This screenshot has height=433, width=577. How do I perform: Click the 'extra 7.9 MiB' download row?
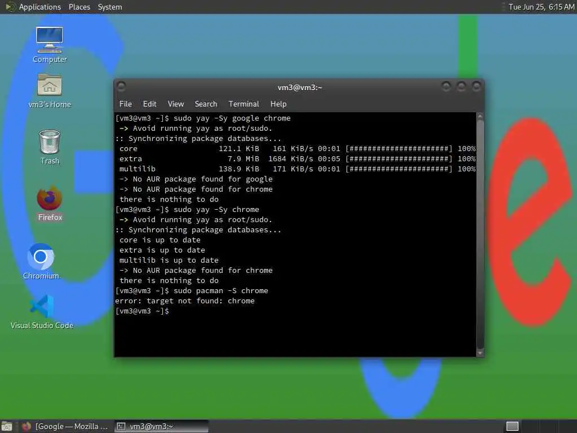(298, 158)
